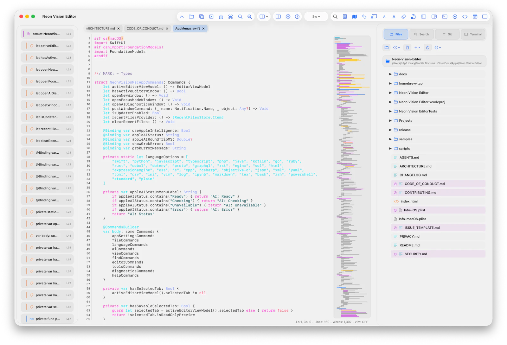This screenshot has width=507, height=345.
Task: Toggle the minimap map icon
Action: coord(355,17)
